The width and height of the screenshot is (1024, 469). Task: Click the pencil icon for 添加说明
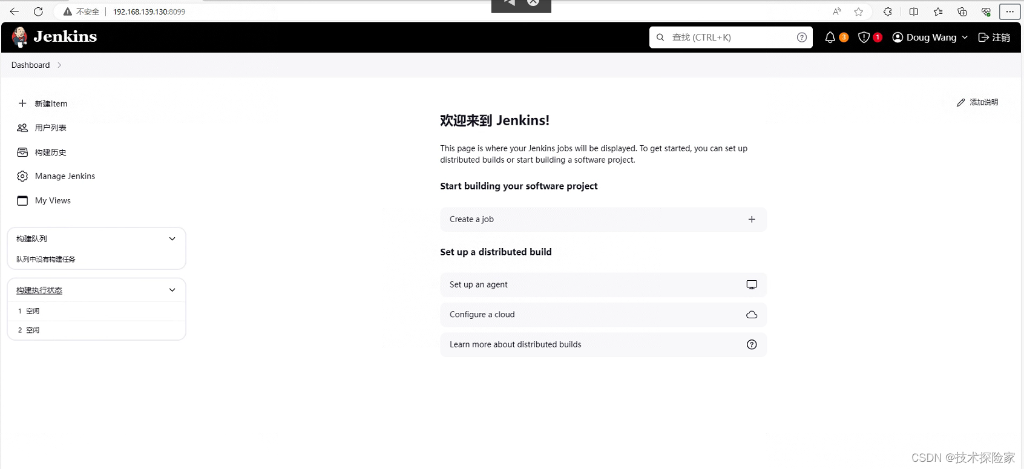[x=960, y=102]
